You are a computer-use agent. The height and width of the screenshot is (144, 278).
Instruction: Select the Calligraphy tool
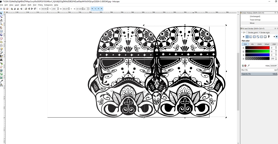pos(1,56)
